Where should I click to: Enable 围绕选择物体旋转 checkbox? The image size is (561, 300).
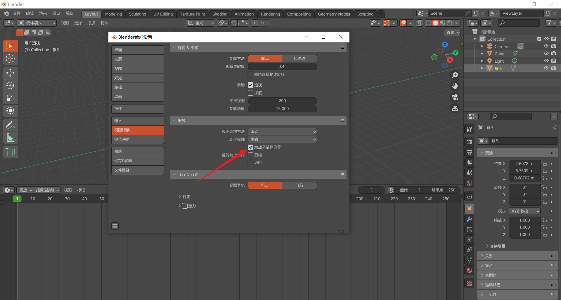[x=250, y=74]
